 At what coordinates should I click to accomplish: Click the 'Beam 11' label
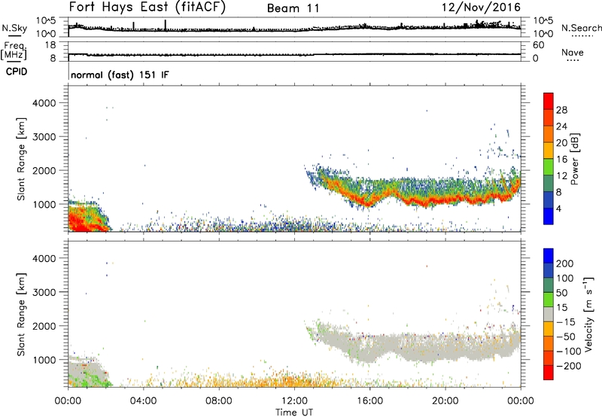pos(293,8)
